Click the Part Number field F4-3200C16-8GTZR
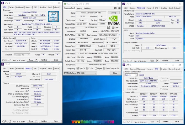The height and width of the screenshot is (125, 185). (x=149, y=86)
